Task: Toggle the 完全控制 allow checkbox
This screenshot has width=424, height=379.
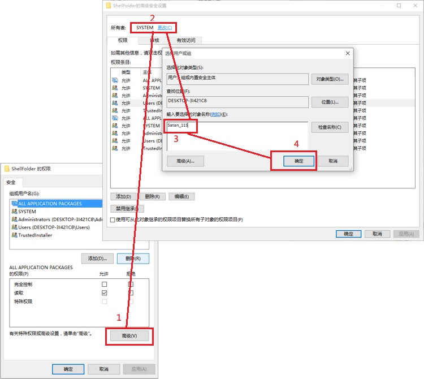Action: [104, 284]
